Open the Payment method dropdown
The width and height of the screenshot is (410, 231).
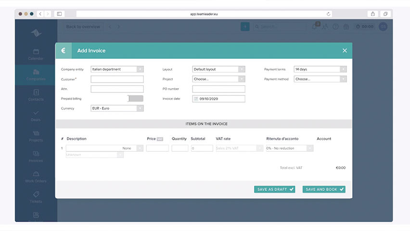[x=320, y=79]
